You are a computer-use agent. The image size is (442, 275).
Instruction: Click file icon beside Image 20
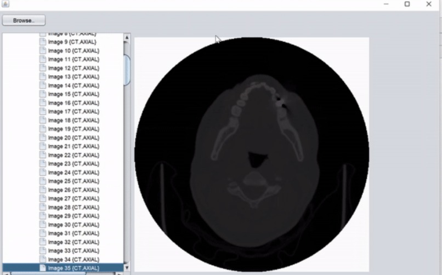pyautogui.click(x=43, y=137)
